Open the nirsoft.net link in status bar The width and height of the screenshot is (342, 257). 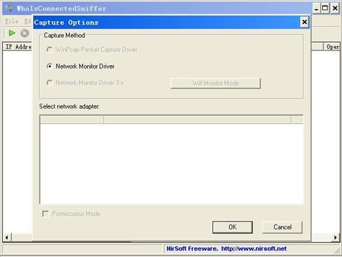253,249
